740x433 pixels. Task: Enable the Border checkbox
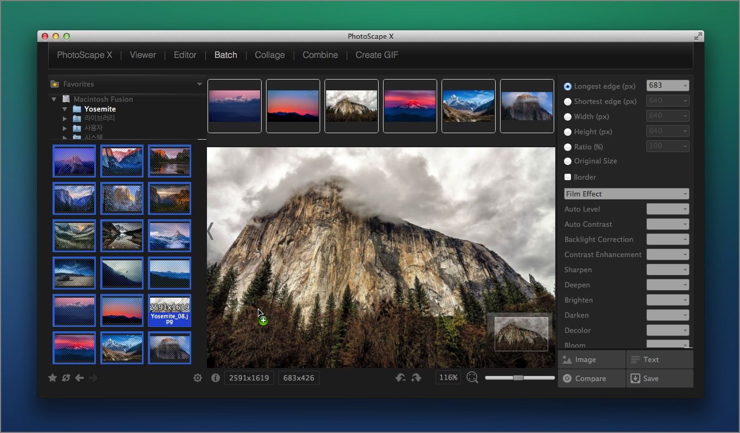click(568, 177)
